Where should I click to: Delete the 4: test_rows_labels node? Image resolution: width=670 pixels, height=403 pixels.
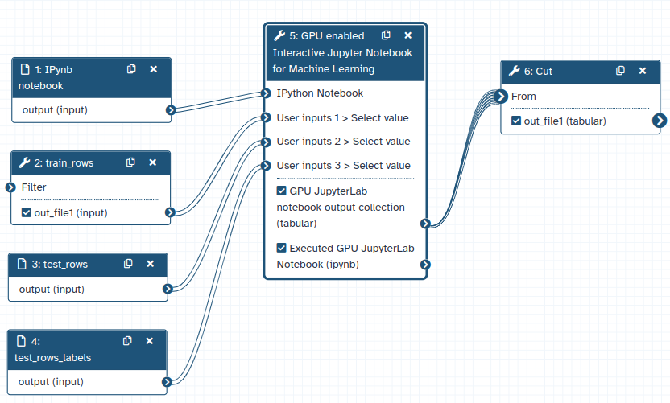coord(149,341)
